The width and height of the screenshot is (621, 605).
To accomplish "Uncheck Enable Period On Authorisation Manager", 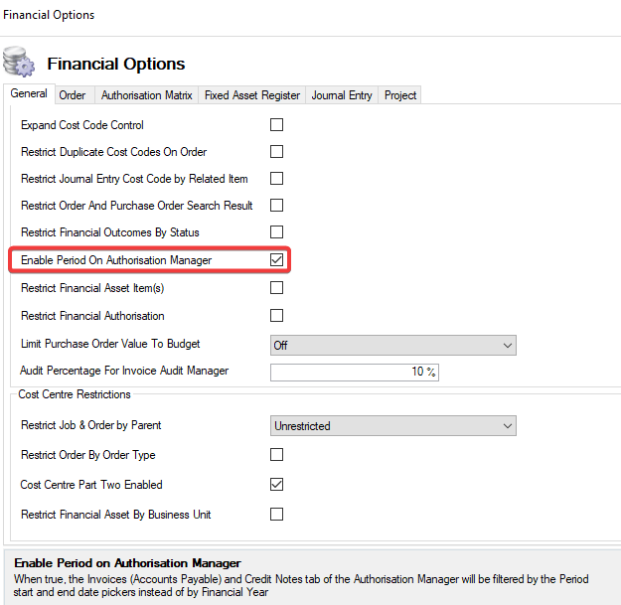I will coord(277,260).
